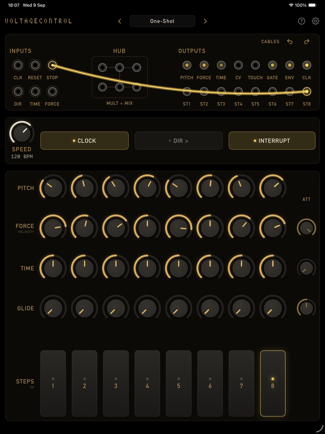
Task: Go to the previous preset arrow
Action: point(120,21)
